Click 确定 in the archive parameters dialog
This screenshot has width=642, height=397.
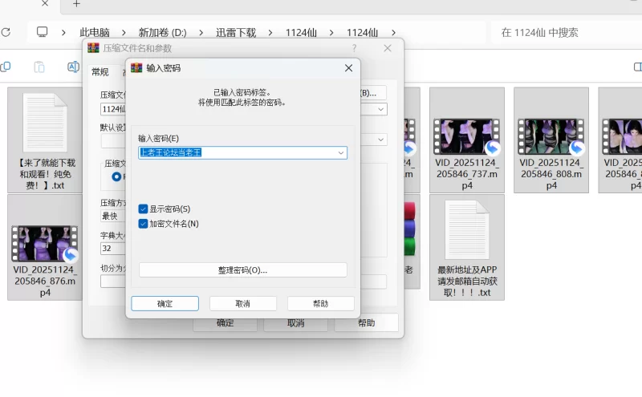[x=226, y=323]
